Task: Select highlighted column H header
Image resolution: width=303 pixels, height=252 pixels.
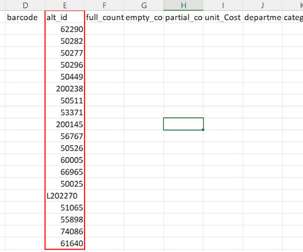Action: point(184,5)
